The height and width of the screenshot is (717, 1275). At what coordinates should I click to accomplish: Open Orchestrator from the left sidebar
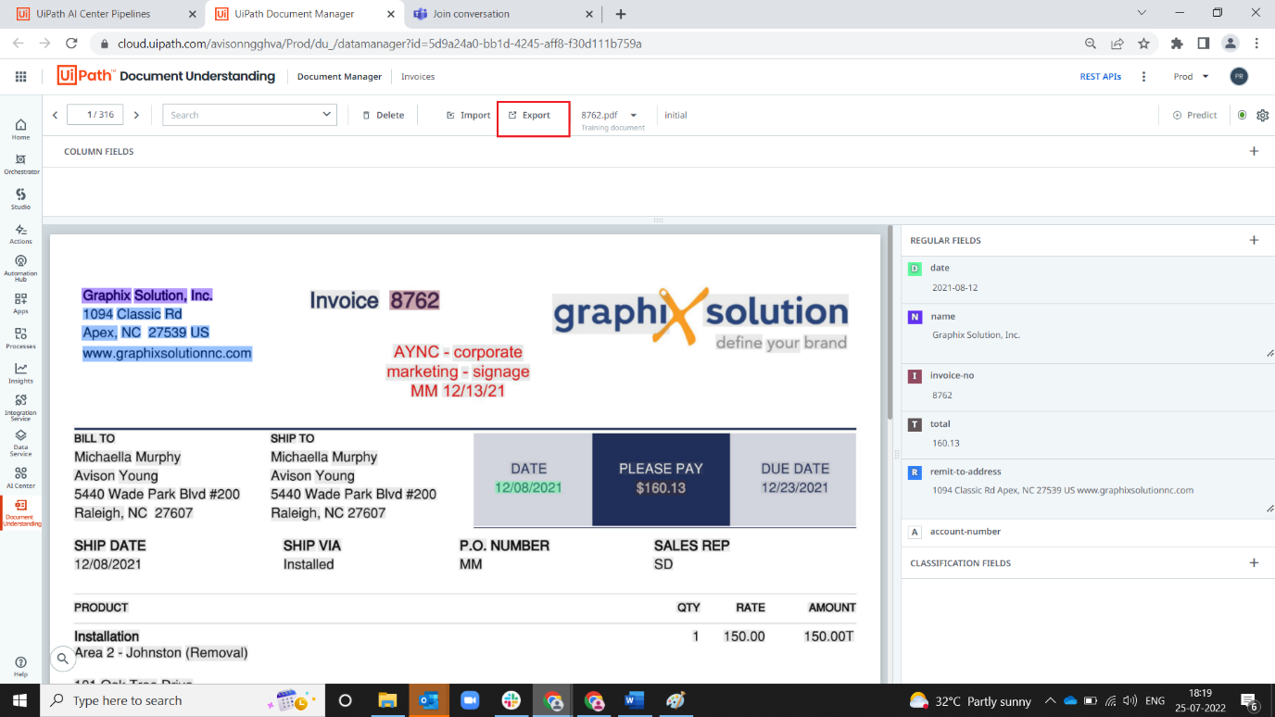(x=20, y=164)
